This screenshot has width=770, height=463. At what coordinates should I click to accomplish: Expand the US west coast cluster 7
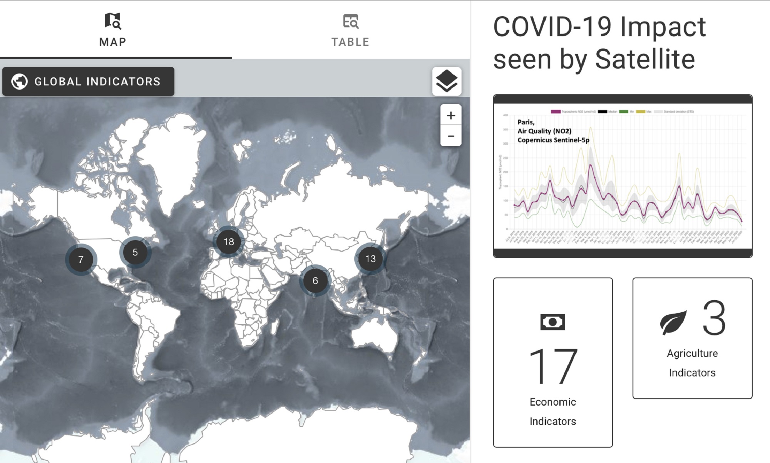81,259
